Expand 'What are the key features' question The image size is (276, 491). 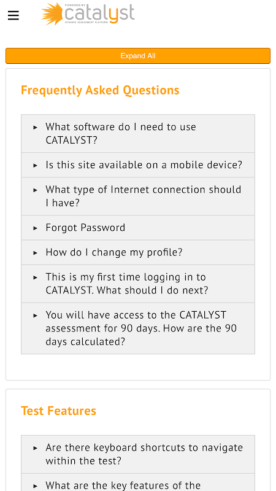(138, 482)
